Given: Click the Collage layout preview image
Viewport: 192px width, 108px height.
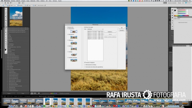Looking at the screenshot, I should (x=74, y=55).
